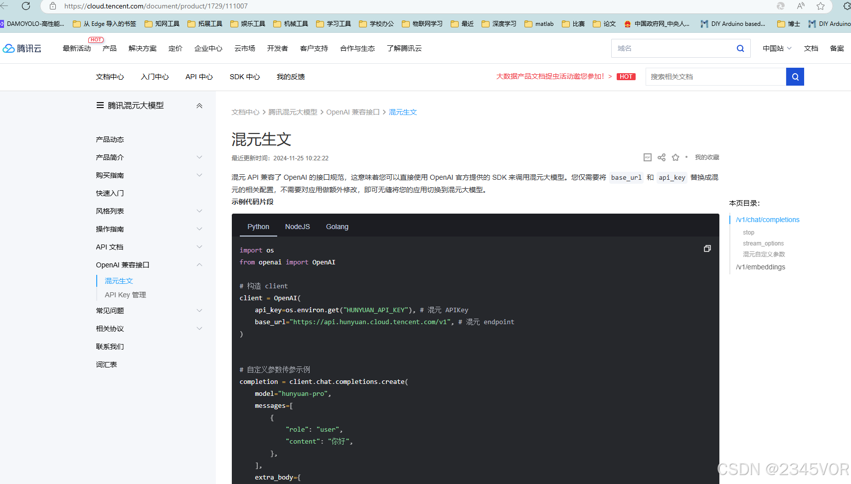
Task: Click the domain search magnifier icon
Action: 740,48
